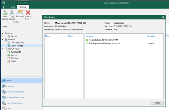Screen dimensions: 169x110
Task: Select the Backups tree item
Action: (12, 39)
